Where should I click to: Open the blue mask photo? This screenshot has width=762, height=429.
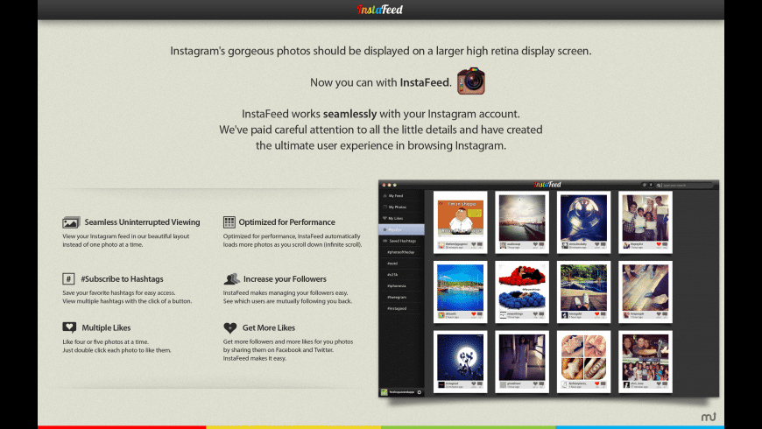583,218
